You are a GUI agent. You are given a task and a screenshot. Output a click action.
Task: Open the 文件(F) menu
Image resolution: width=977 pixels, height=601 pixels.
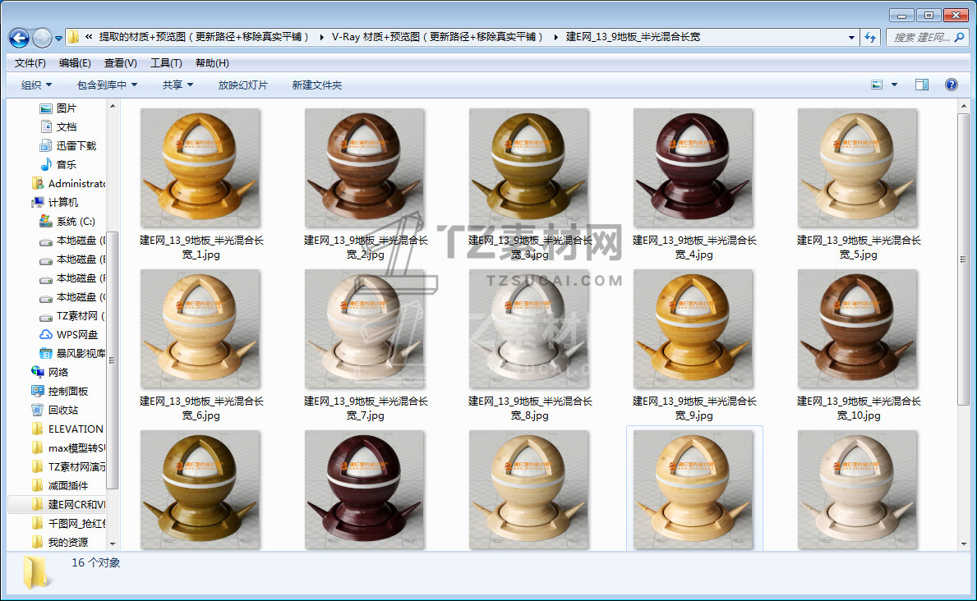[30, 63]
